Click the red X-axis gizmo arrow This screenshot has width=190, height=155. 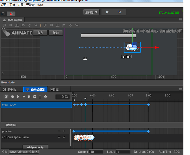157,47
